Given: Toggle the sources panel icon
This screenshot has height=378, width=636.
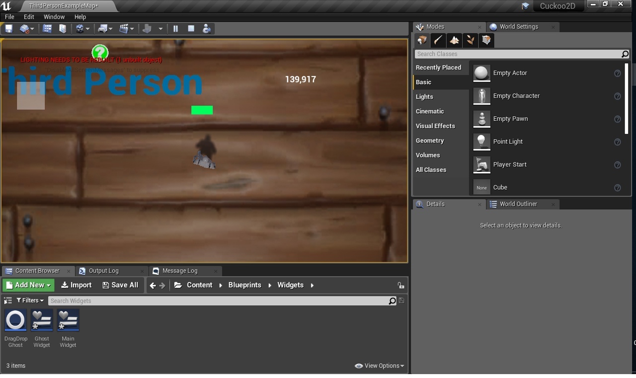Looking at the screenshot, I should point(7,301).
